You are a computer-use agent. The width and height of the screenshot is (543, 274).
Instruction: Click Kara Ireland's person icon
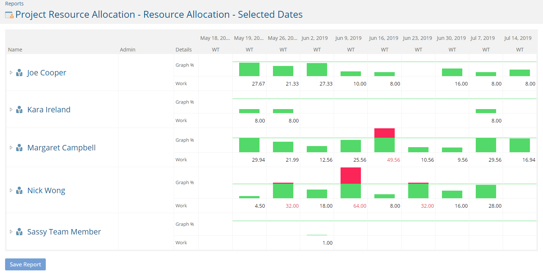tap(20, 109)
